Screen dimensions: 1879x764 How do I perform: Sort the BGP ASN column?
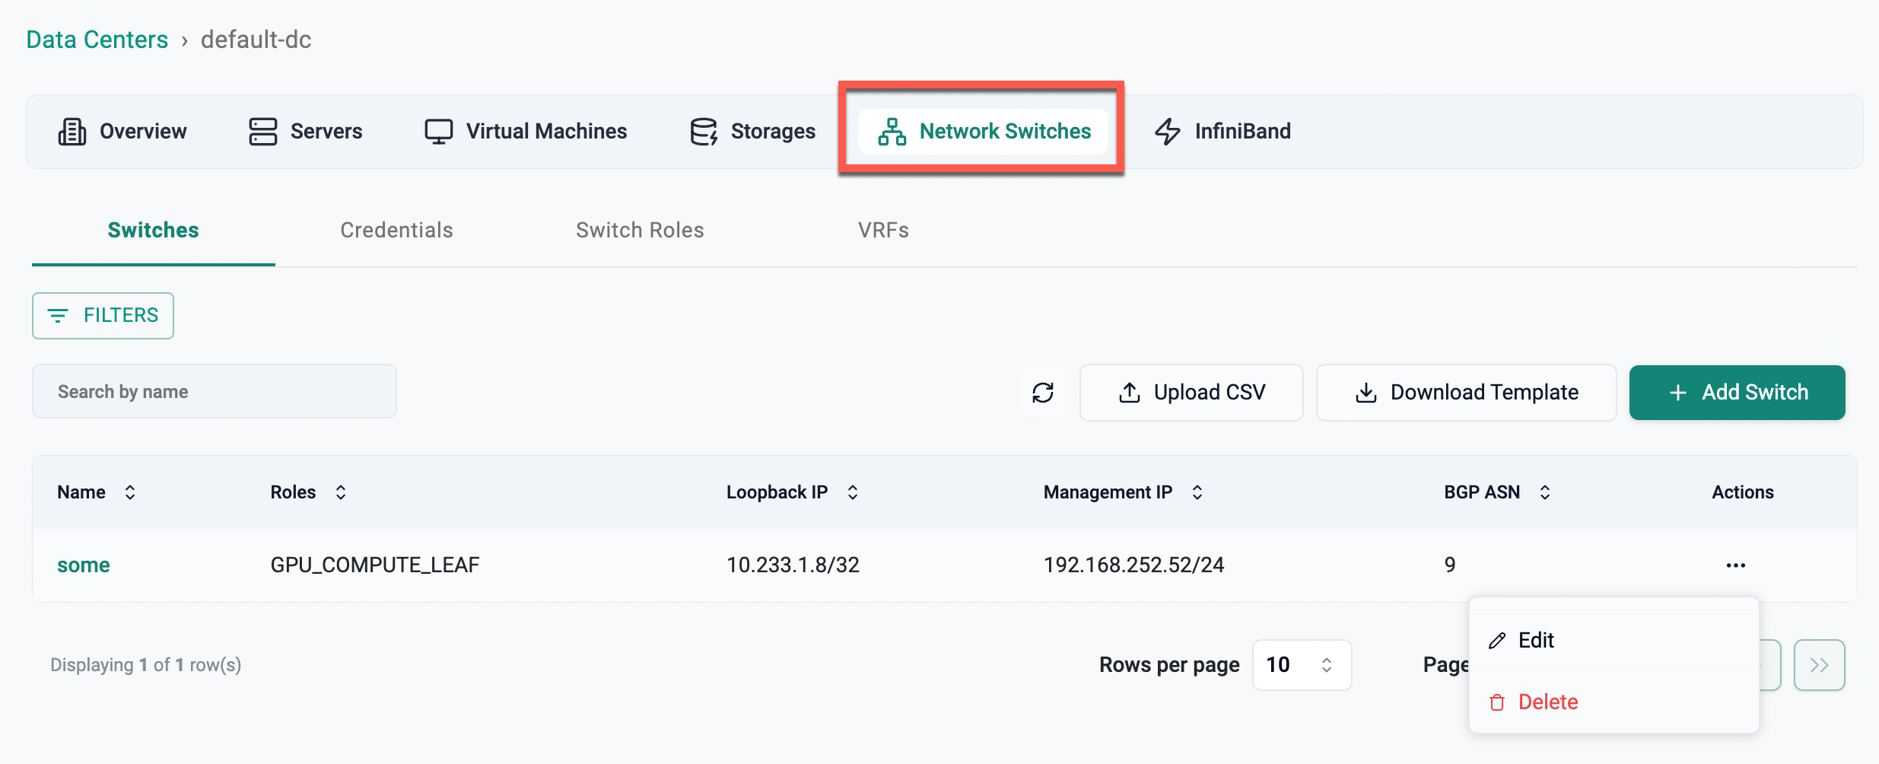pyautogui.click(x=1544, y=492)
